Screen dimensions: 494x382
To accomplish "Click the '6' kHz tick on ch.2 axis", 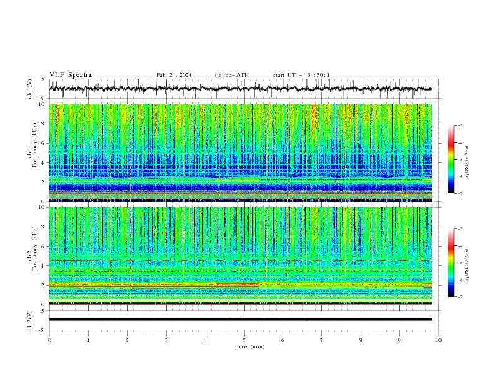I will [x=43, y=247].
